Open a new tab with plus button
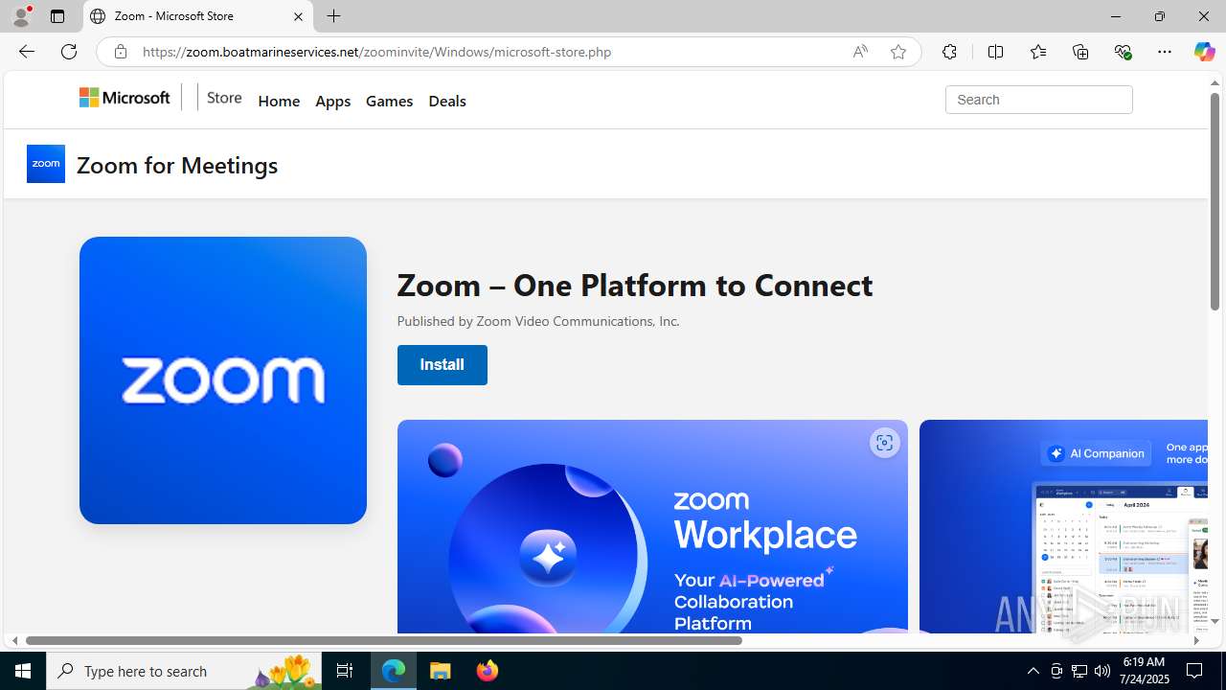This screenshot has width=1226, height=690. pos(333,16)
